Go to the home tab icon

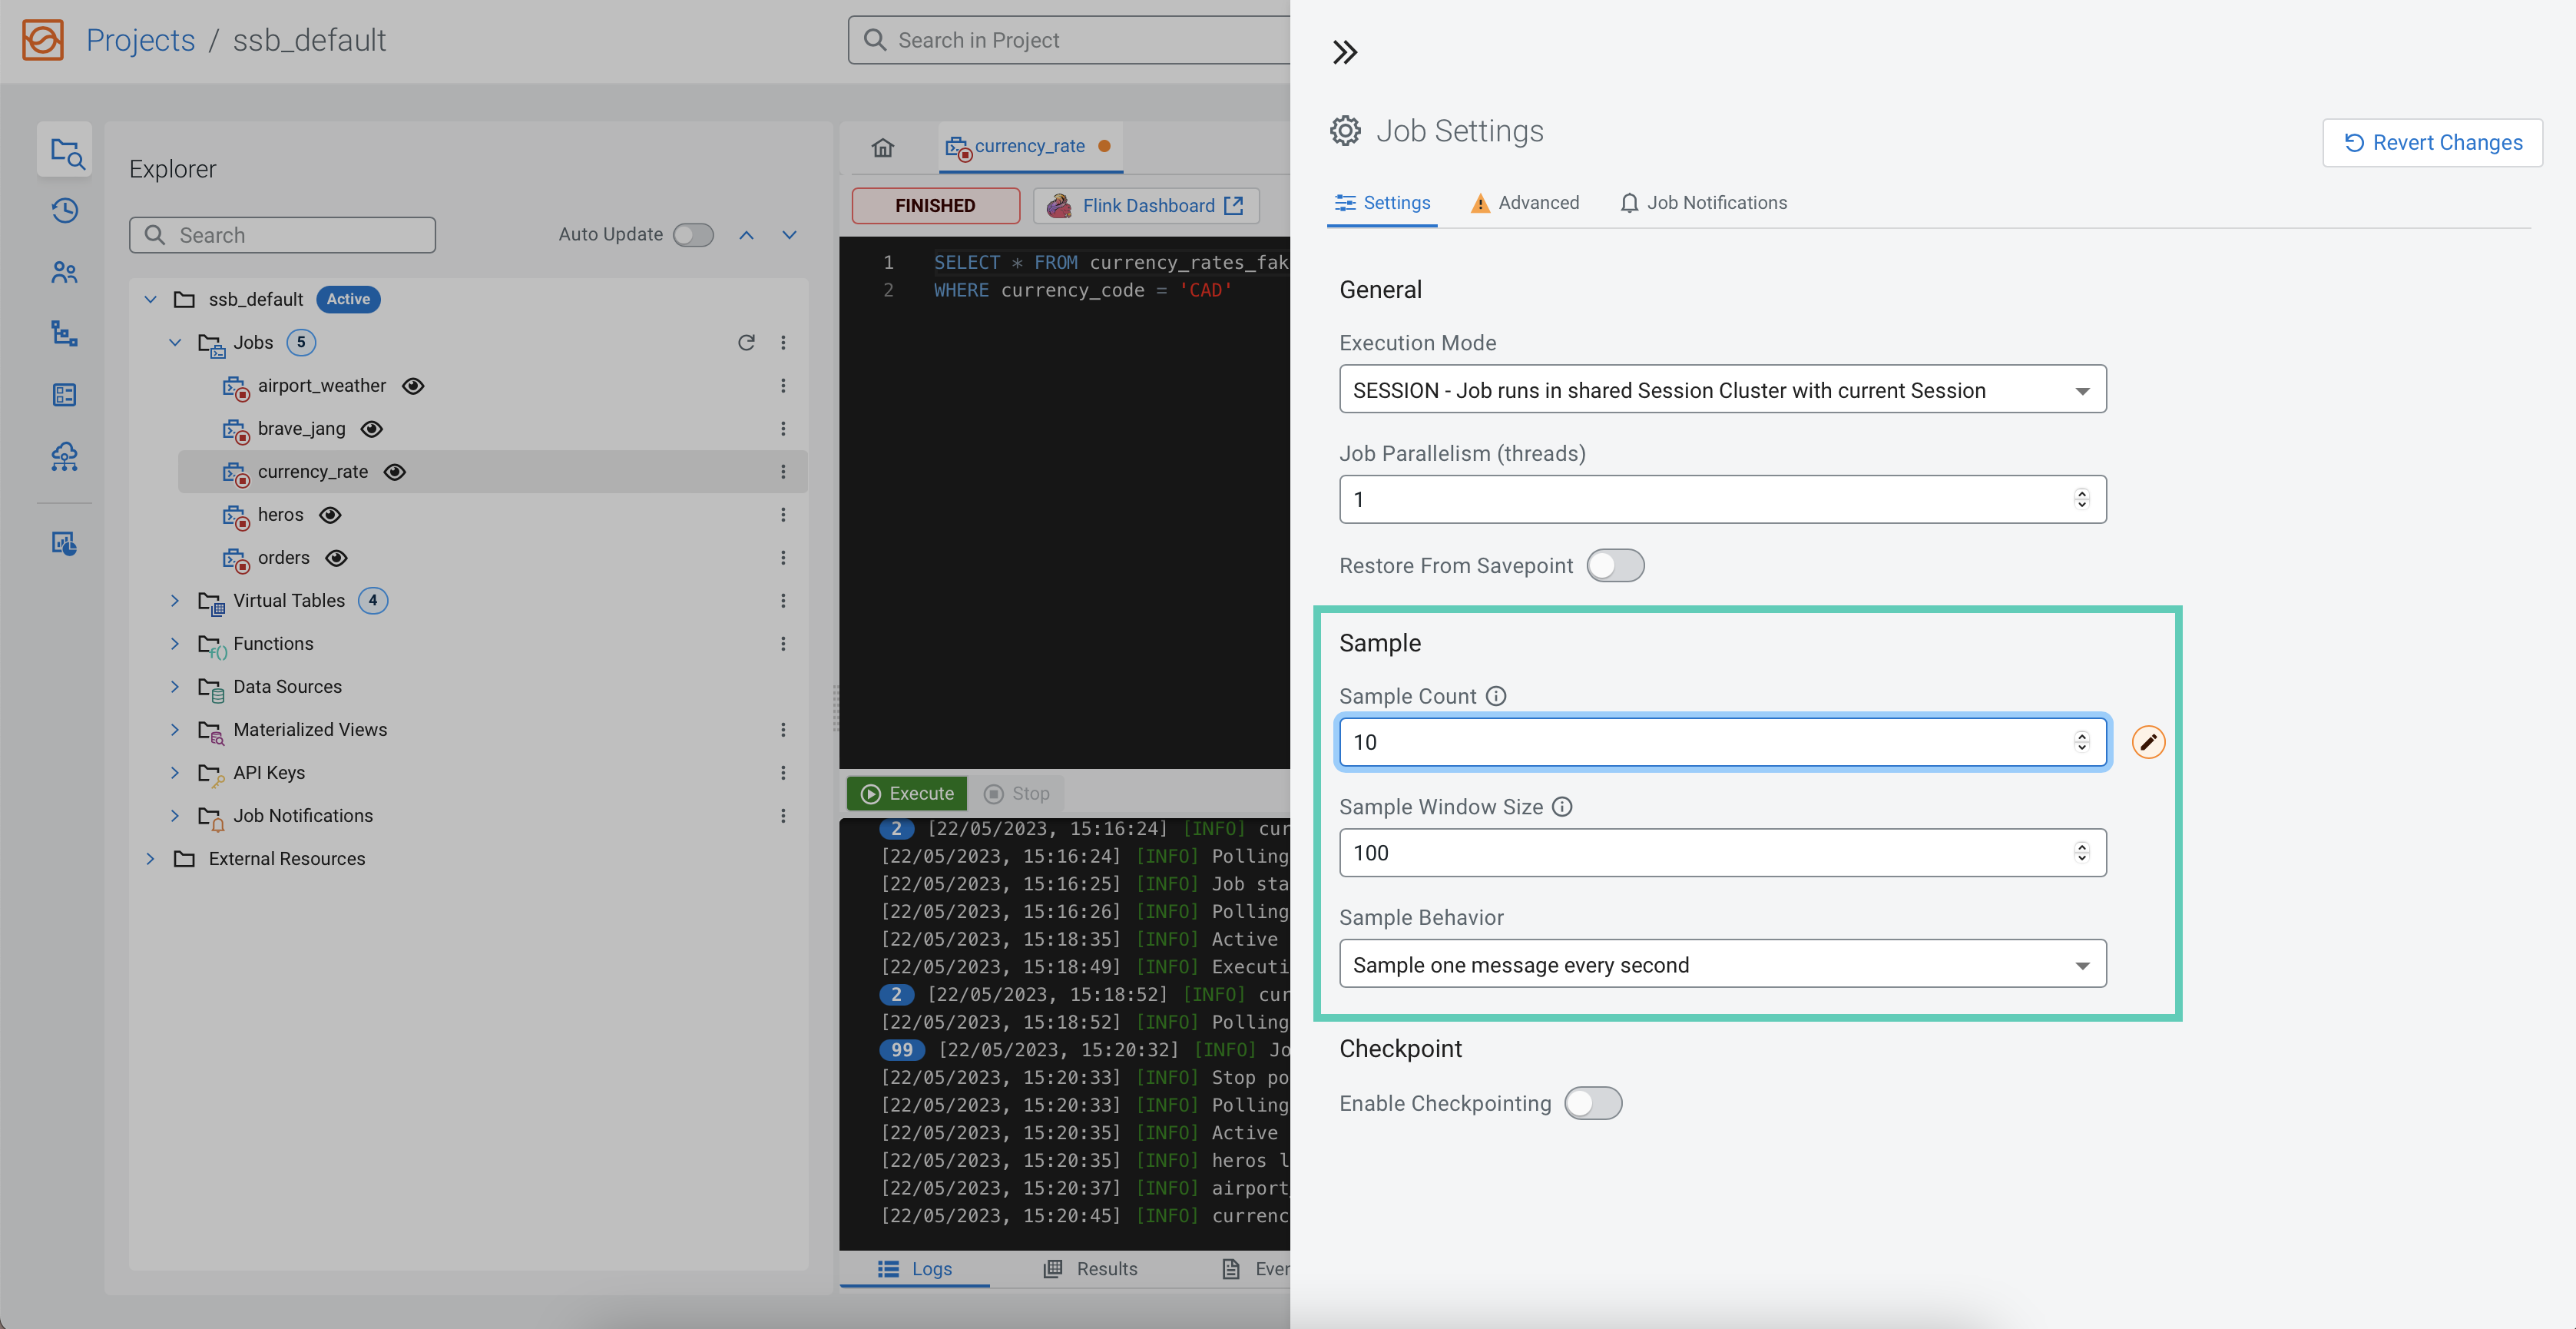tap(882, 148)
